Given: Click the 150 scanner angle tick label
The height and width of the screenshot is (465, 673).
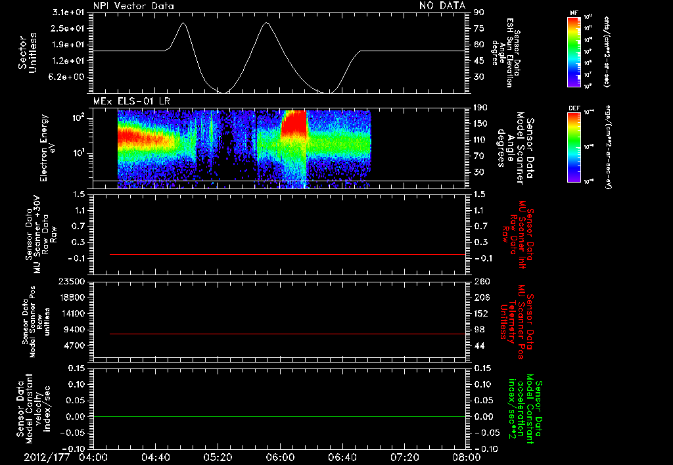Looking at the screenshot, I should 480,124.
